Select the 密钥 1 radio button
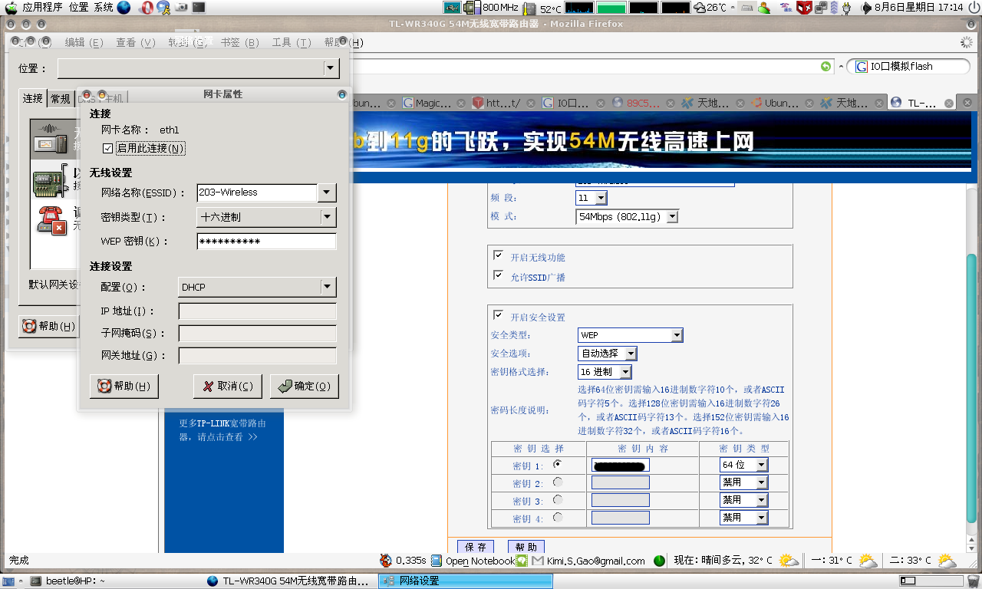 click(x=558, y=464)
